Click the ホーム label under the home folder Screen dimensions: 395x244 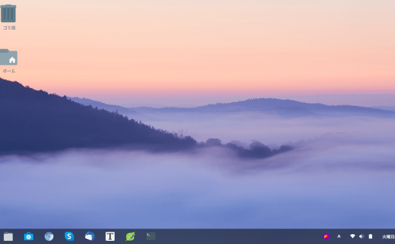coord(9,71)
